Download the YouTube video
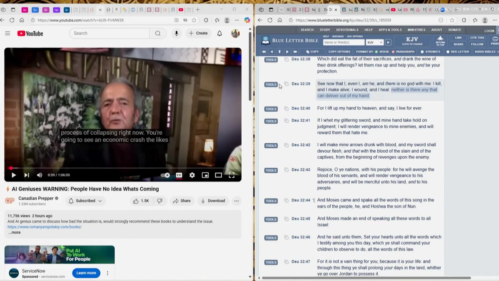This screenshot has width=499, height=281. pyautogui.click(x=212, y=201)
